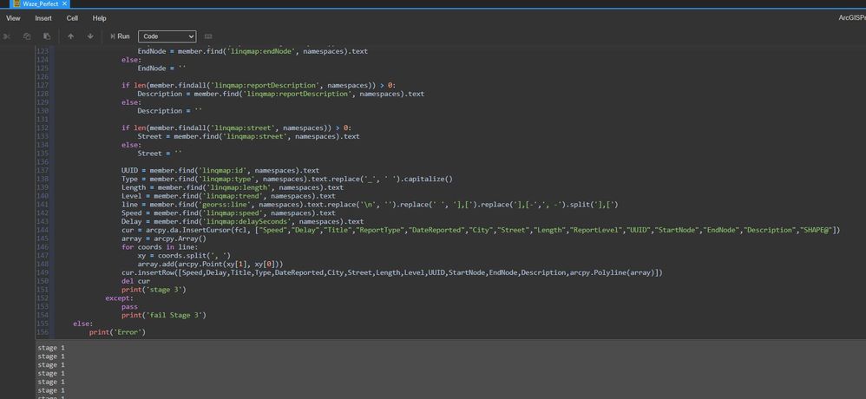
Task: Click the Delay linqmap:delaySeconds line
Action: pyautogui.click(x=242, y=221)
